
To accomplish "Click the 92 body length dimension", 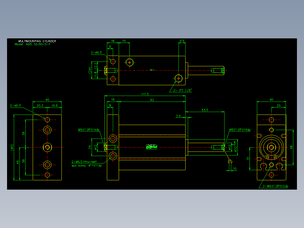I will (x=152, y=100).
